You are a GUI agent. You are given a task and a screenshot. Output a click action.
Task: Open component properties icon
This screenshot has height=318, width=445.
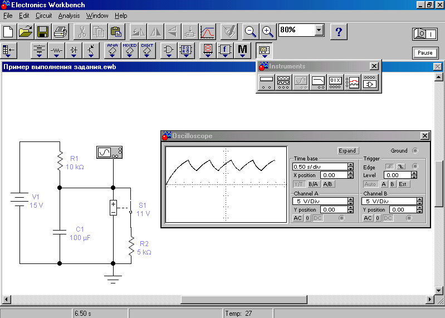pyautogui.click(x=229, y=32)
